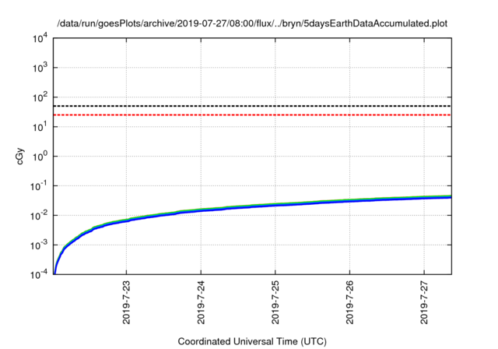Select the 10^-2 y-axis label
Viewport: 498px width, 349px height.
tap(38, 216)
